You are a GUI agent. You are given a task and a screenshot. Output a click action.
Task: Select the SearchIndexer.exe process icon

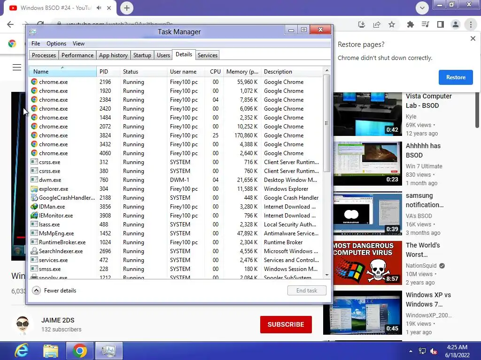tap(34, 251)
